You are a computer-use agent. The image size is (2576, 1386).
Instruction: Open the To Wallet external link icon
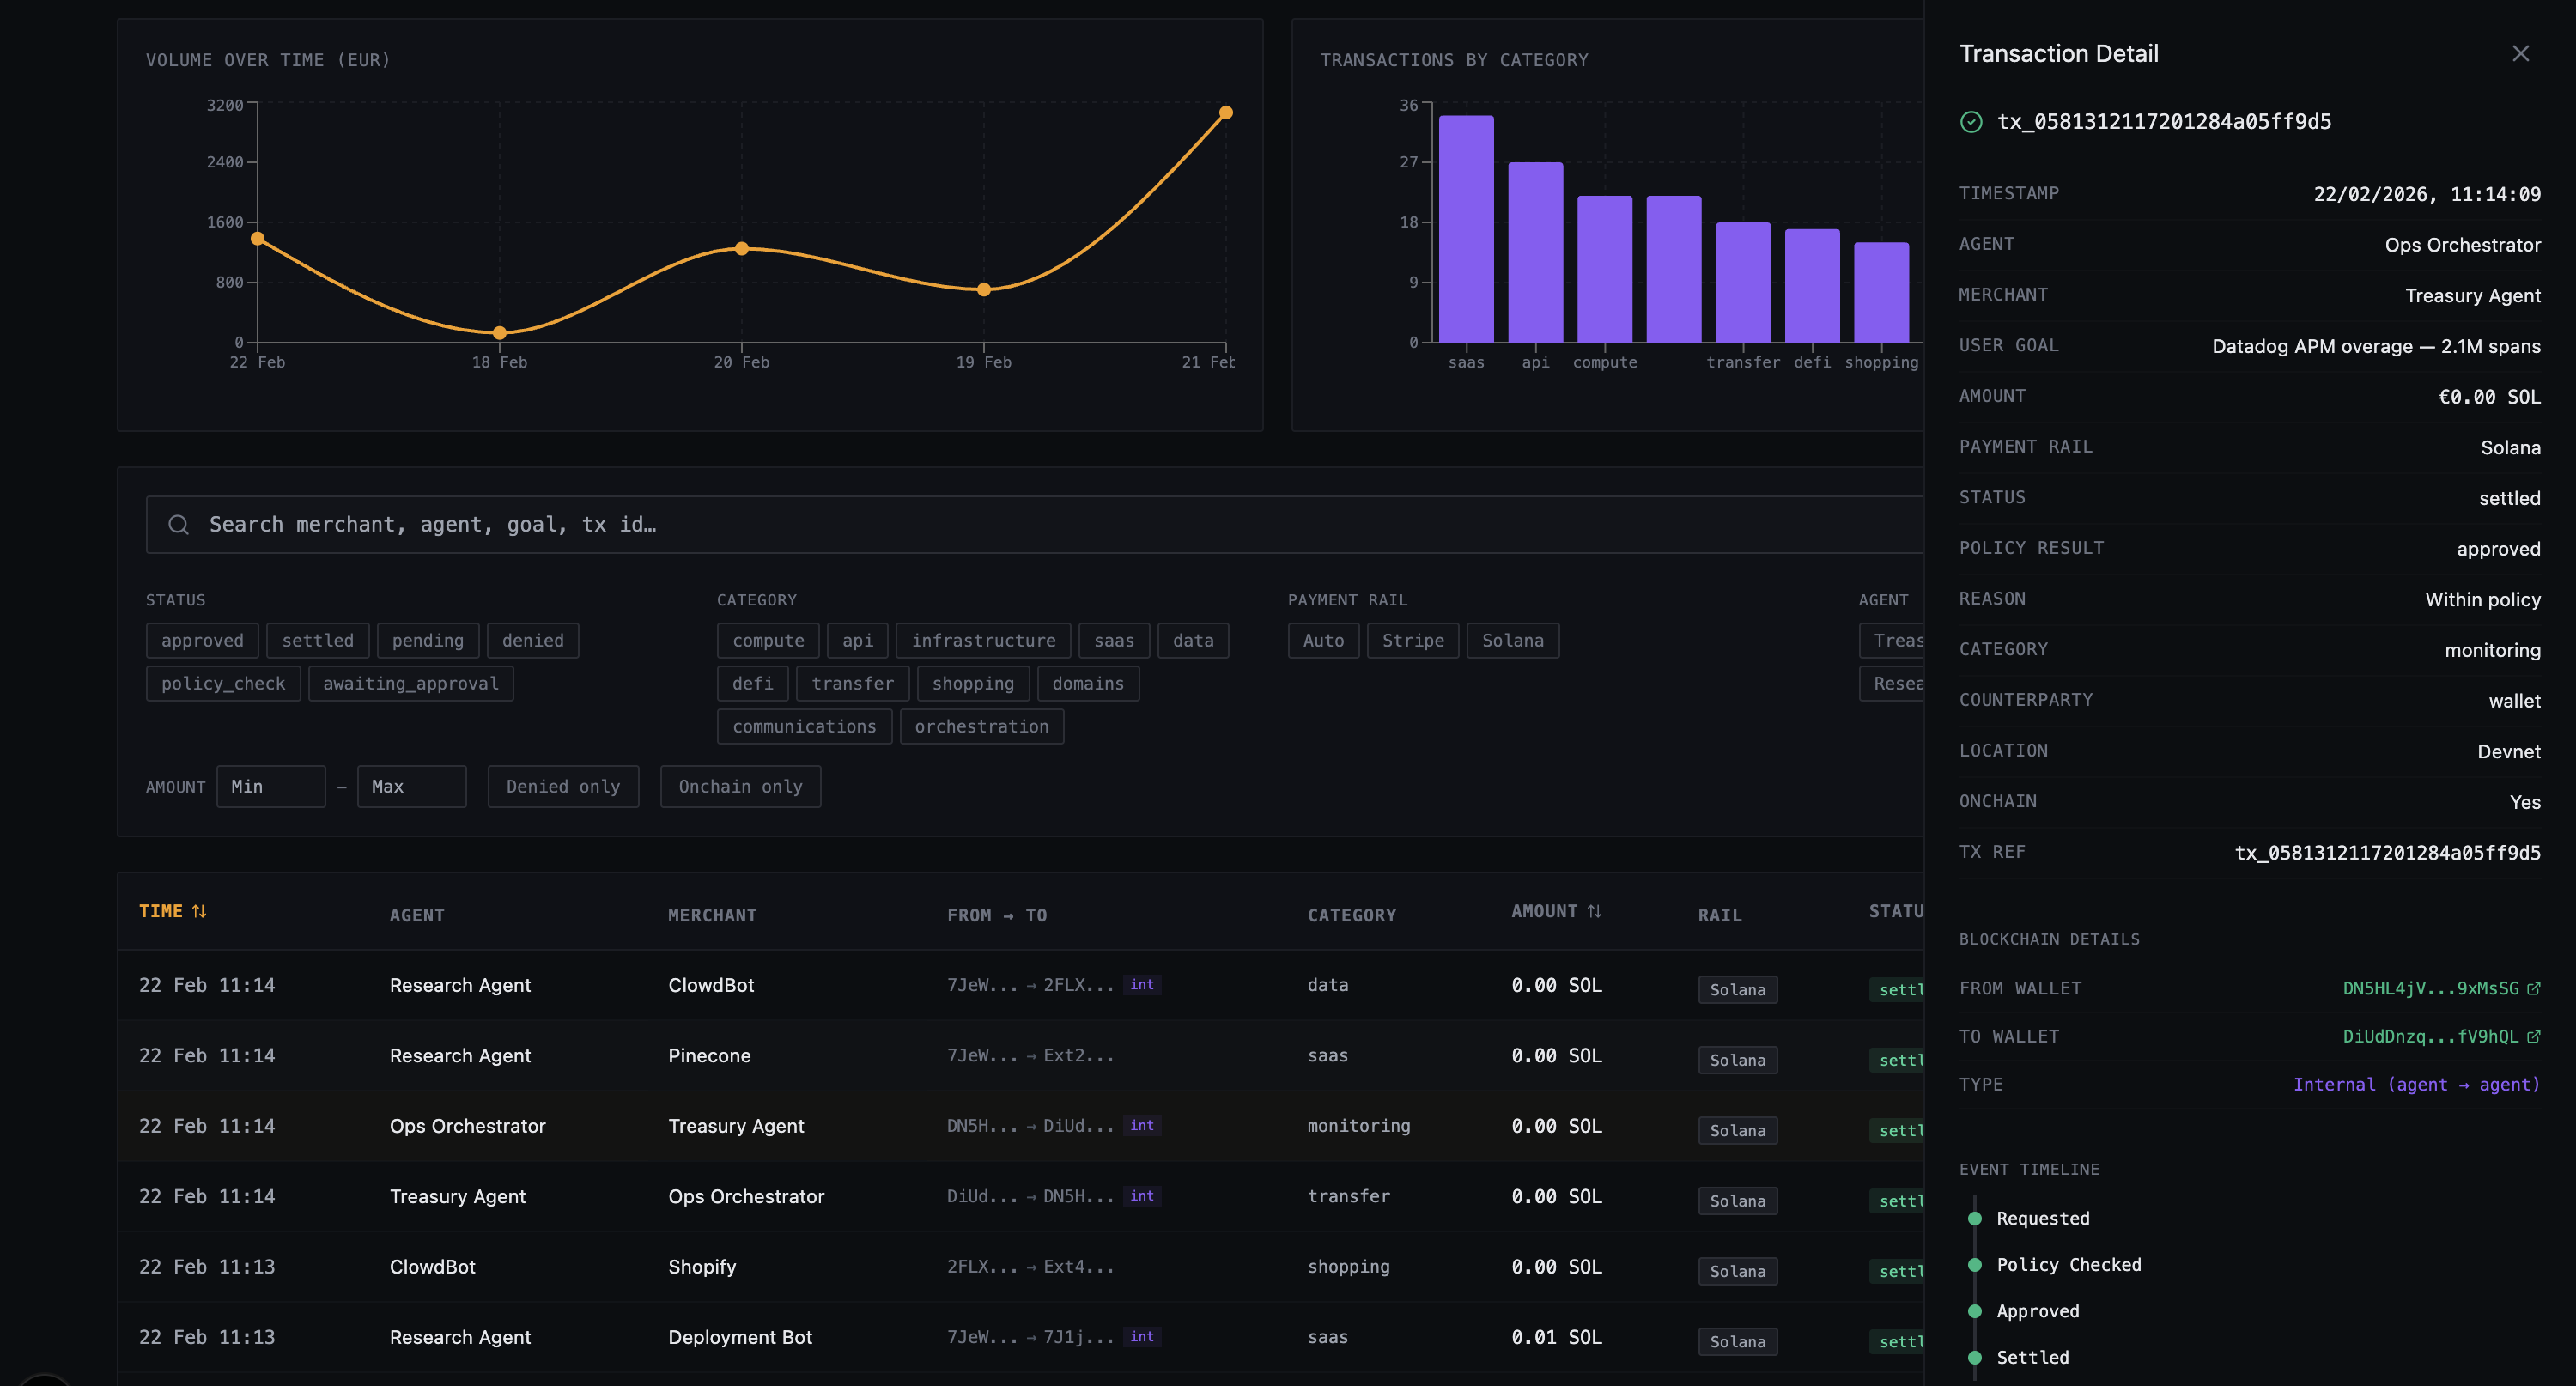[2533, 1036]
